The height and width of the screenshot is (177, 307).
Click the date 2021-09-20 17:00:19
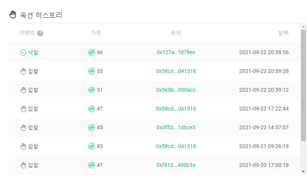point(264,165)
